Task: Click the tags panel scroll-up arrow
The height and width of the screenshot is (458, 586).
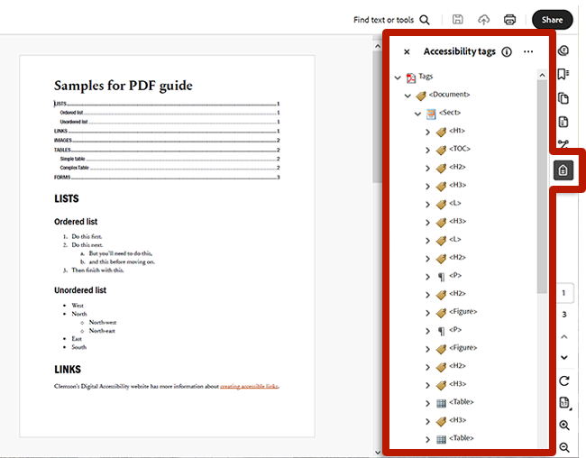Action: point(542,75)
